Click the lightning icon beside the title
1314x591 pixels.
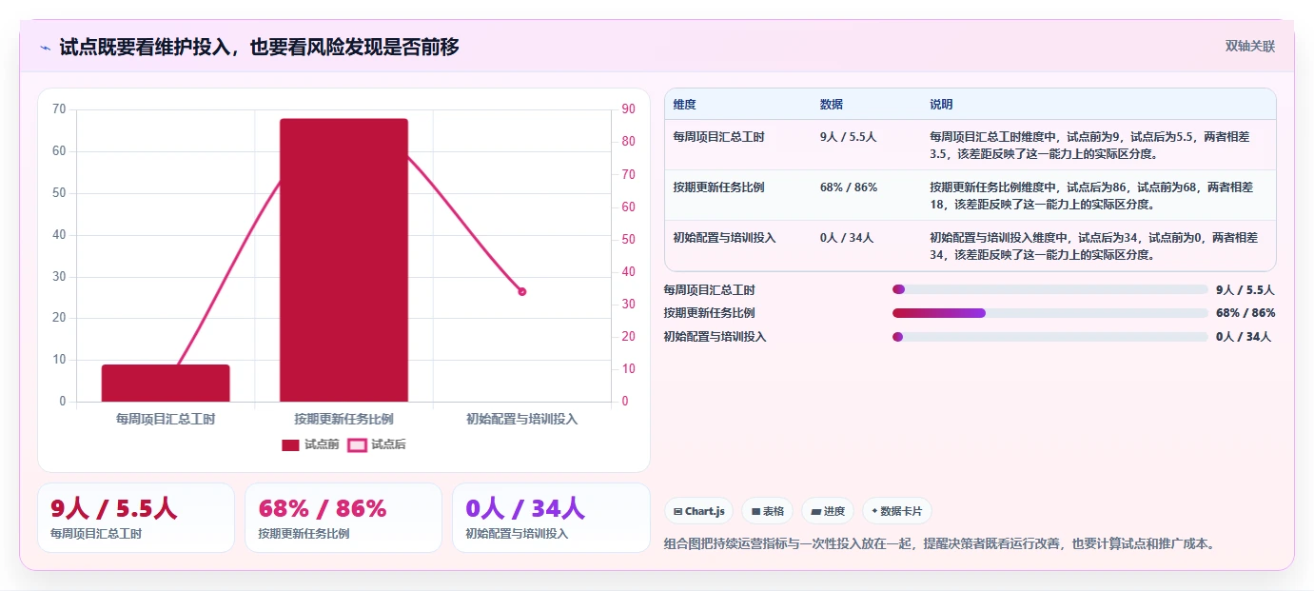click(45, 48)
